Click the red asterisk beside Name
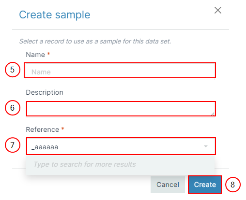246x200 pixels. point(48,54)
